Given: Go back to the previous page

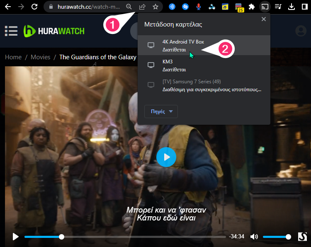Looking at the screenshot, I should pyautogui.click(x=8, y=7).
